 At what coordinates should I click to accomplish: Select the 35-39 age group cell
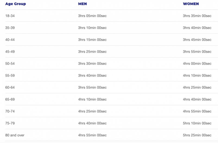10,28
